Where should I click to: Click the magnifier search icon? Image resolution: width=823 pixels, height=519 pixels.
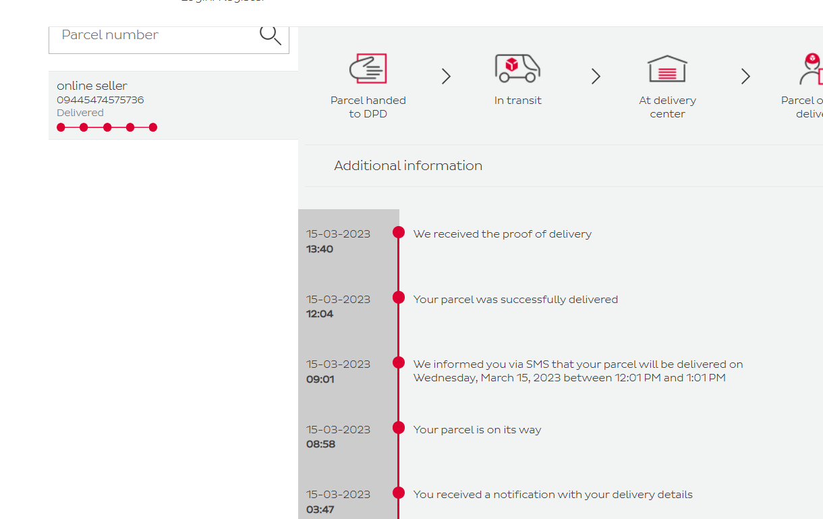point(271,35)
